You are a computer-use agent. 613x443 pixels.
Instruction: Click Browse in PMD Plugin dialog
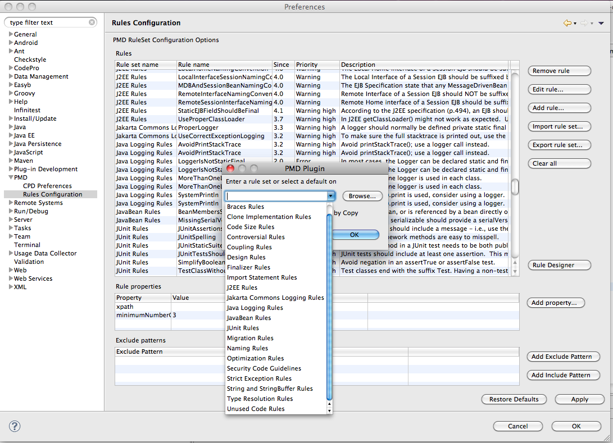pos(362,196)
